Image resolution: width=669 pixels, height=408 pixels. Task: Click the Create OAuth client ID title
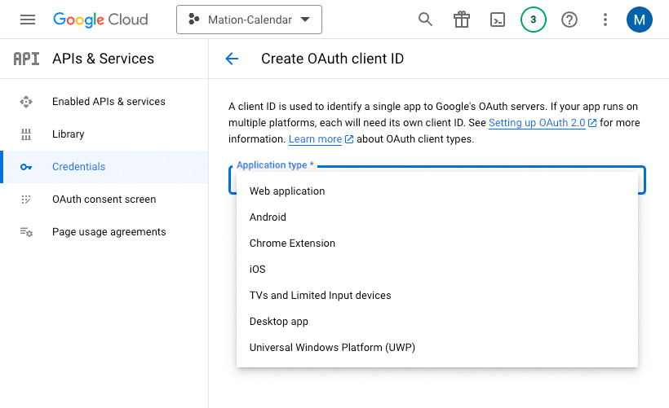click(x=332, y=59)
